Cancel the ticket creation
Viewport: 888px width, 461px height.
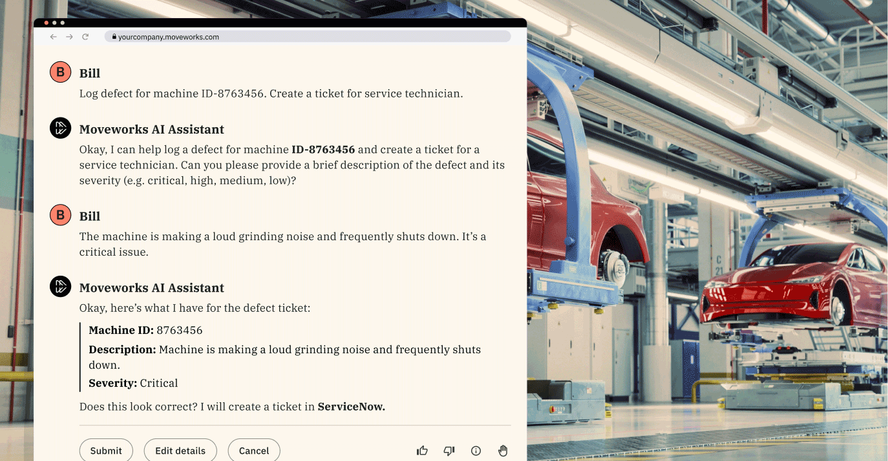tap(254, 451)
